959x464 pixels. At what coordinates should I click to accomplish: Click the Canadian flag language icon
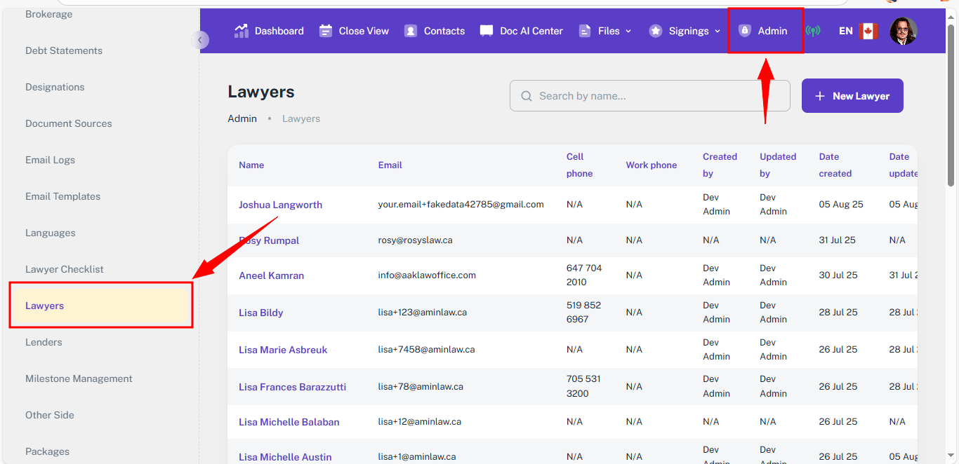(x=868, y=31)
